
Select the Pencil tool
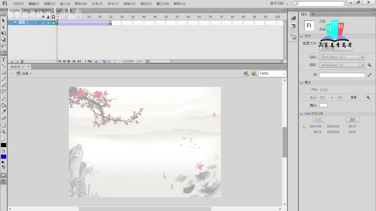(x=4, y=79)
